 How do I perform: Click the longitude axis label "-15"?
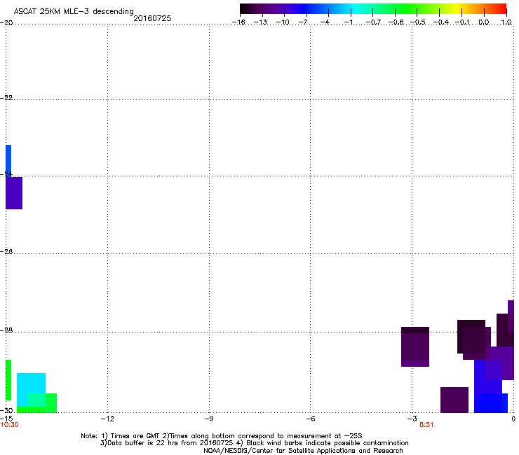tap(6, 419)
